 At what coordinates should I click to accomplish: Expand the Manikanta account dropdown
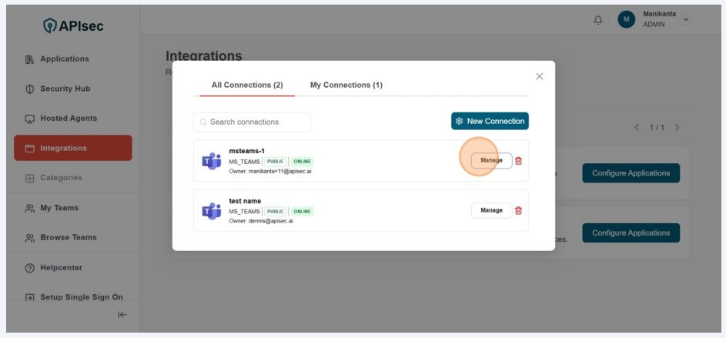coord(686,19)
